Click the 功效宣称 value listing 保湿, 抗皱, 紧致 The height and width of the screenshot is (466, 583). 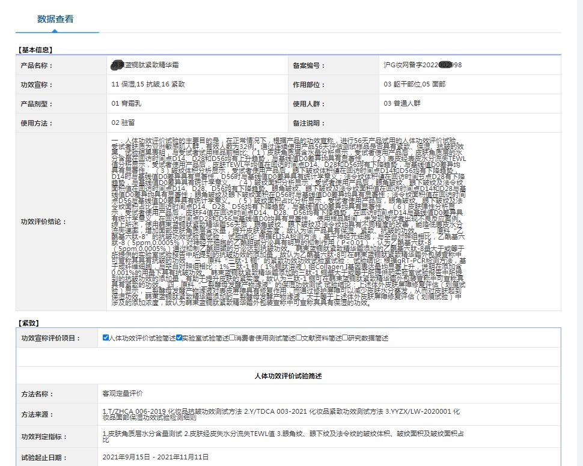[x=148, y=85]
